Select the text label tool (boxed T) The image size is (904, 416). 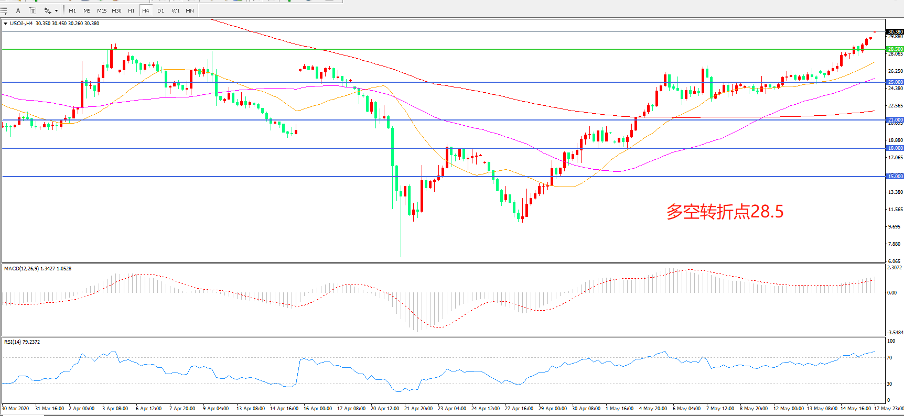(33, 10)
